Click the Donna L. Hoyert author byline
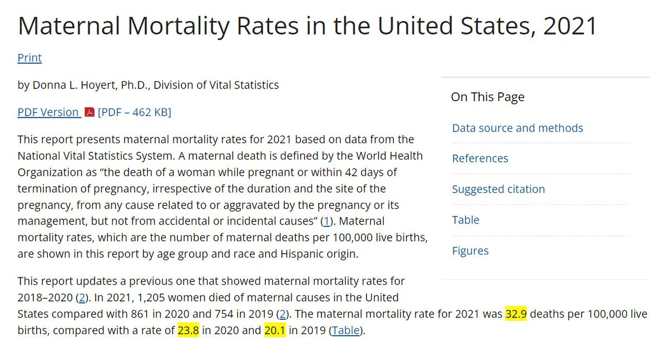The width and height of the screenshot is (667, 347). tap(148, 85)
